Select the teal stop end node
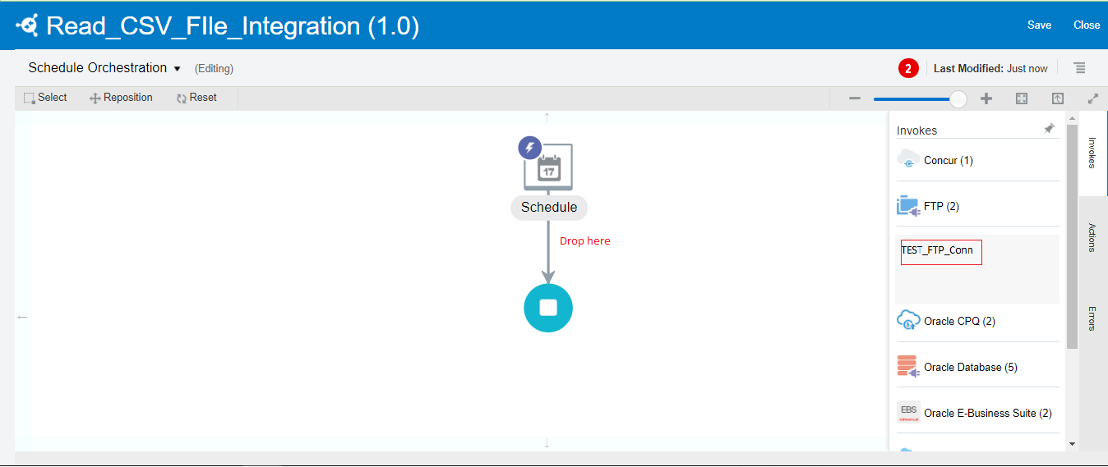The image size is (1108, 467). (x=548, y=308)
